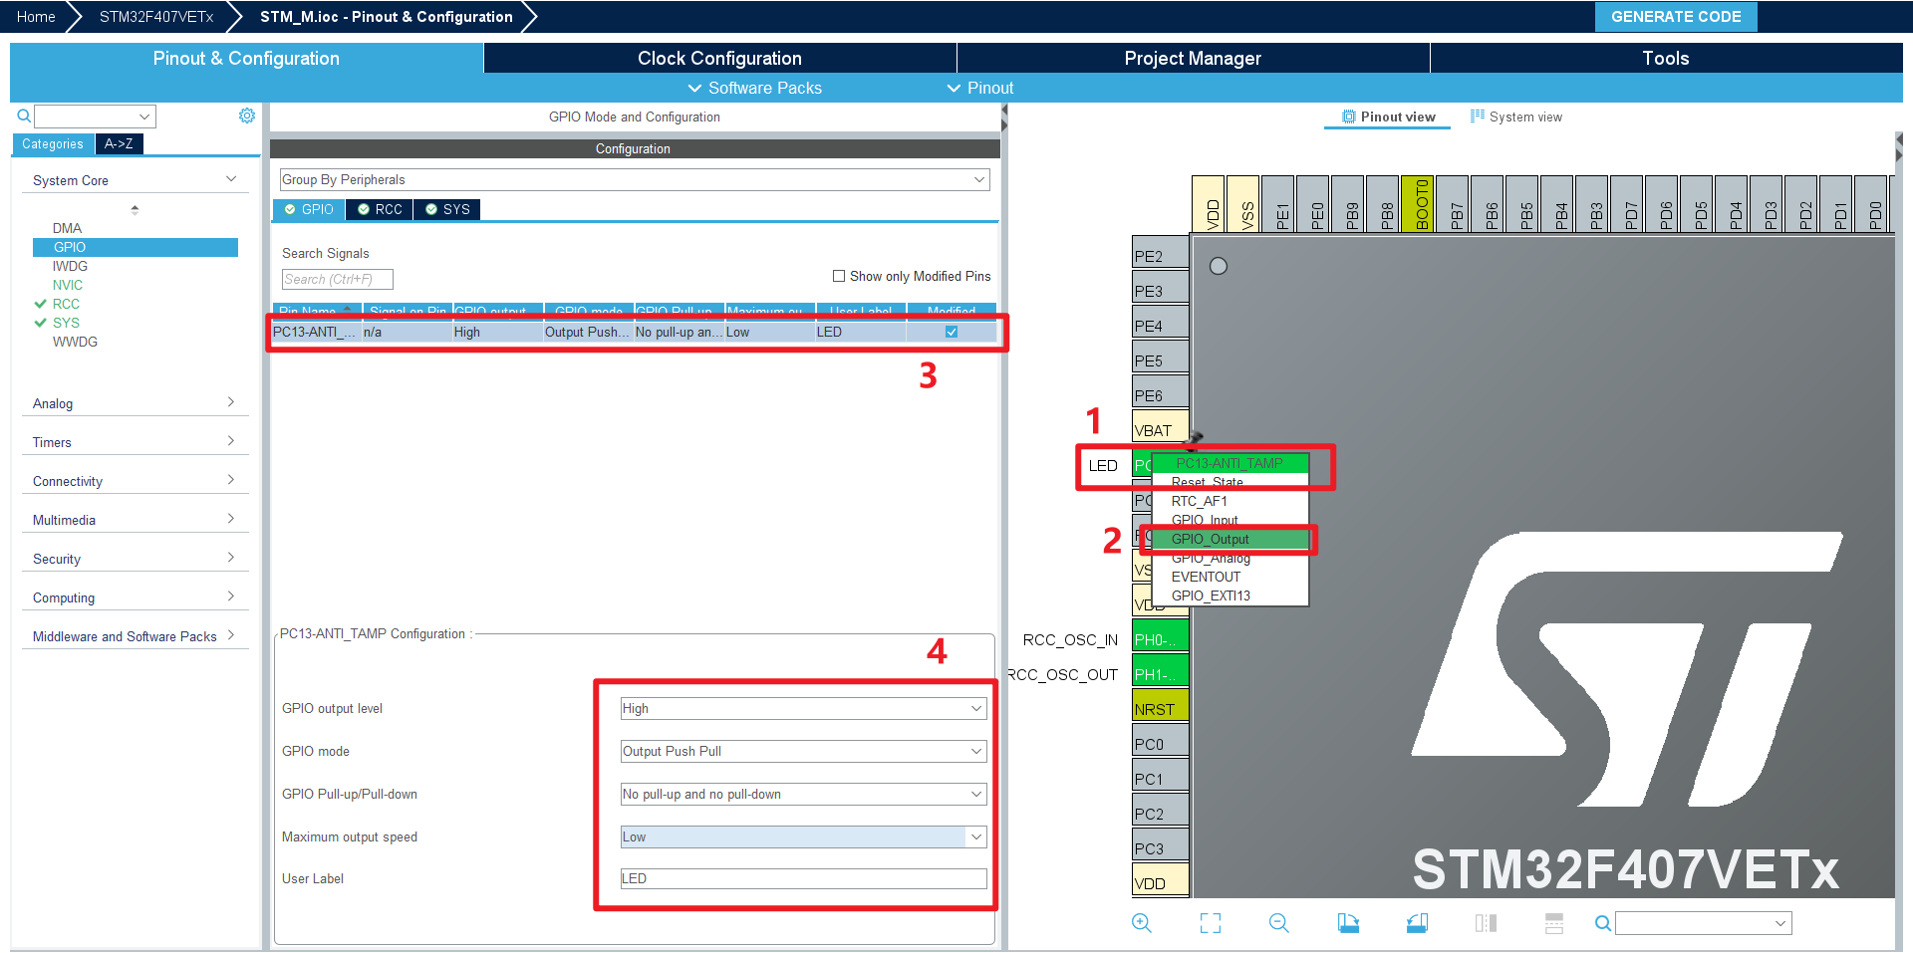Click the magnifier icon beside the categories search box

[x=24, y=117]
